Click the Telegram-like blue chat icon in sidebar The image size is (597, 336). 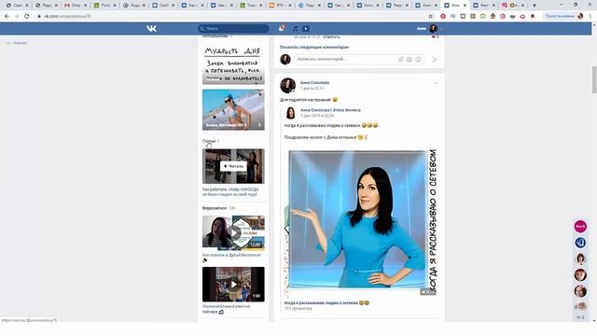(x=580, y=243)
